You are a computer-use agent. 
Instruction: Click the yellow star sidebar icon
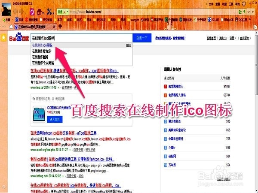(3, 38)
